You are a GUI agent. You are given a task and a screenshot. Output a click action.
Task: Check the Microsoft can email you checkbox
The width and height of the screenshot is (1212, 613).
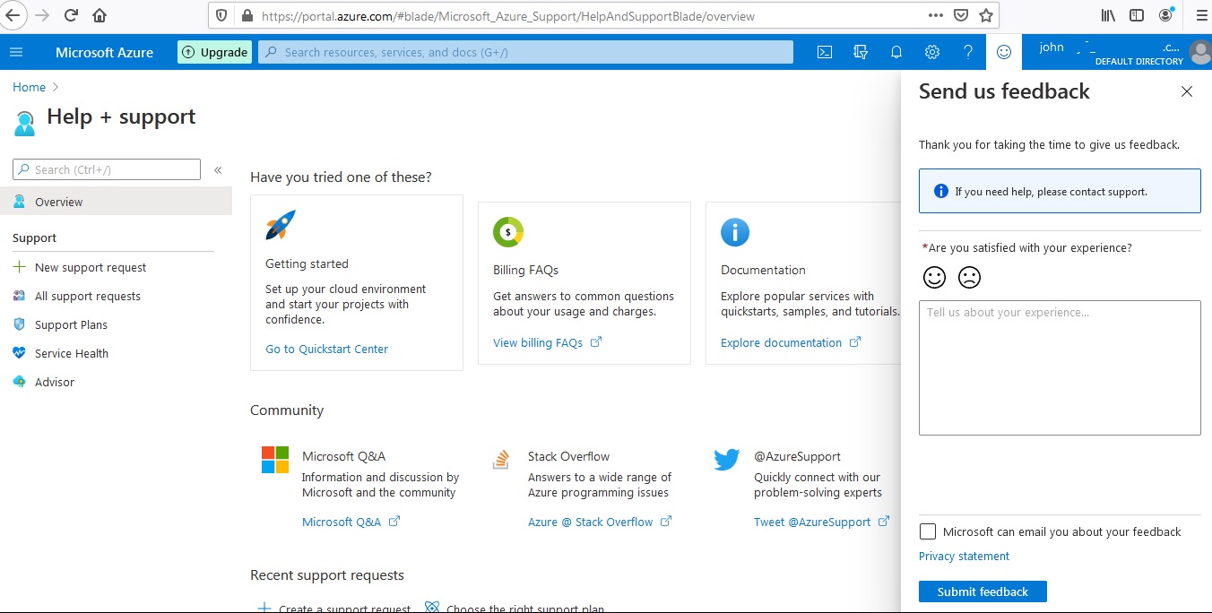click(x=927, y=531)
